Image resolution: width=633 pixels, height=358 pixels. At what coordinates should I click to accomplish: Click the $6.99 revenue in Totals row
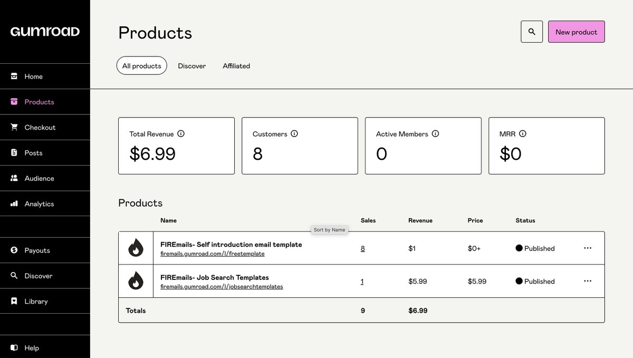click(418, 311)
